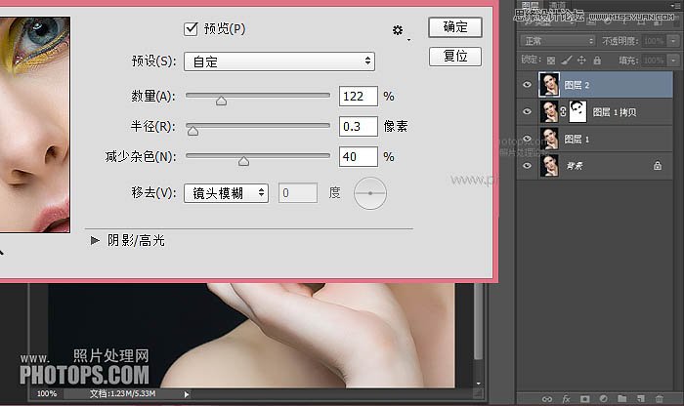This screenshot has height=406, width=684.
Task: Click the 半径(R) radius slider handle
Action: [x=192, y=131]
